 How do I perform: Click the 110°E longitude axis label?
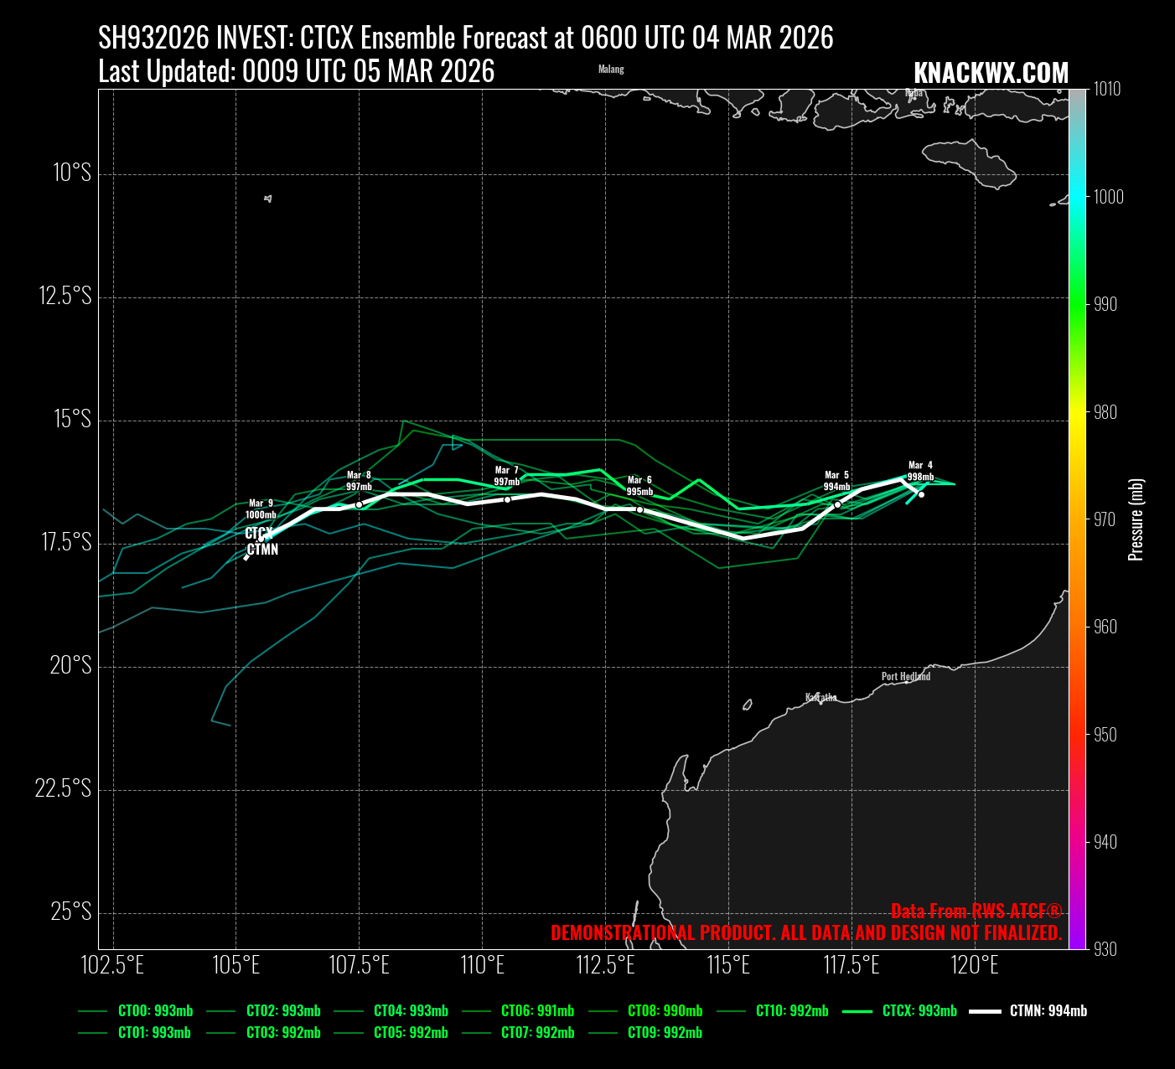pyautogui.click(x=482, y=965)
